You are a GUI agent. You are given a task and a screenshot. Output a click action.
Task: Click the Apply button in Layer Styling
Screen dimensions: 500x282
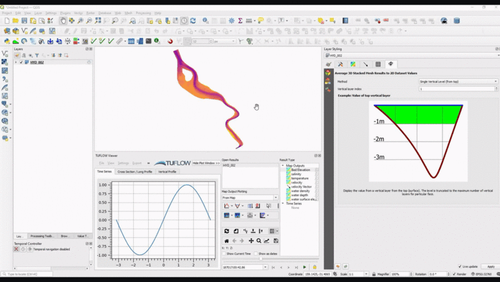491,266
